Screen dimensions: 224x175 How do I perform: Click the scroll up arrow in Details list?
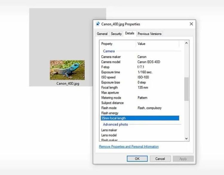click(186, 43)
